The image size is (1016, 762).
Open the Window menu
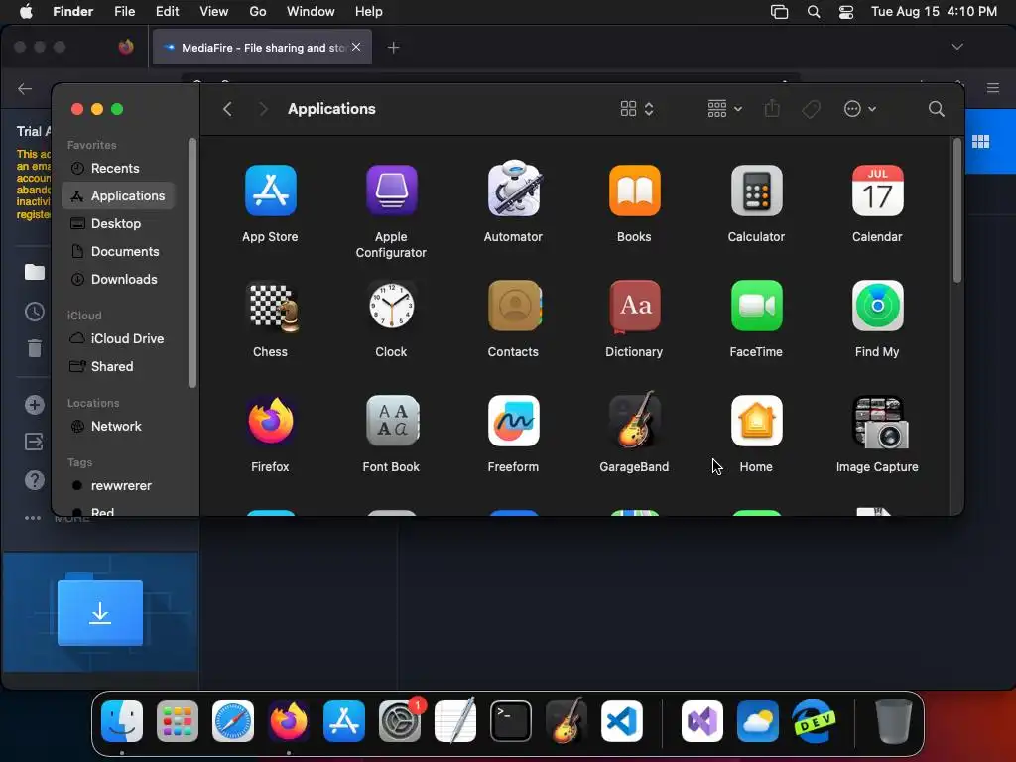click(311, 12)
